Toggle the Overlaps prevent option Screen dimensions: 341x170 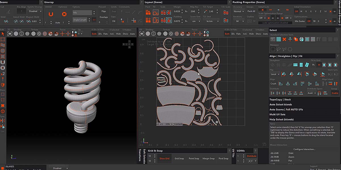point(104,17)
